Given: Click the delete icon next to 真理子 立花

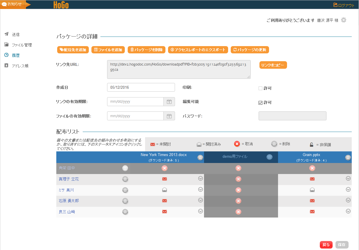Looking at the screenshot, I should click(125, 179).
